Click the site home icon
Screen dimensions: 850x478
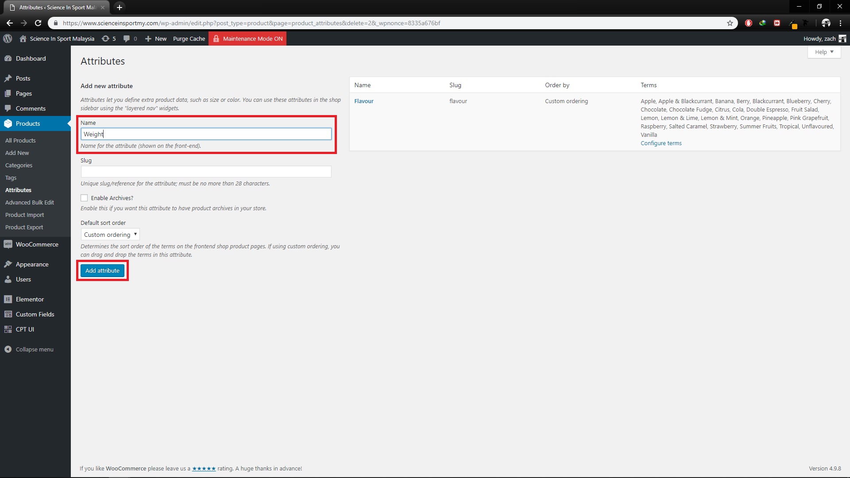coord(23,39)
